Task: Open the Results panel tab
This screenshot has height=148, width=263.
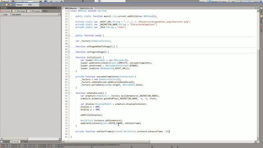Action: pyautogui.click(x=15, y=142)
